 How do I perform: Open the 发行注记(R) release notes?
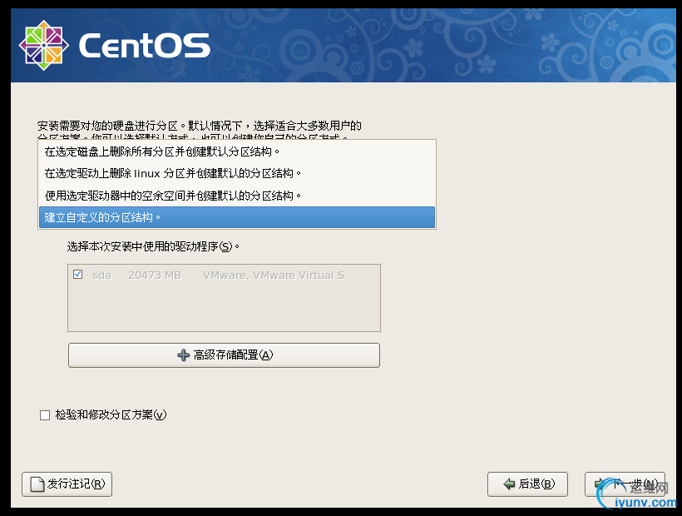click(x=67, y=484)
